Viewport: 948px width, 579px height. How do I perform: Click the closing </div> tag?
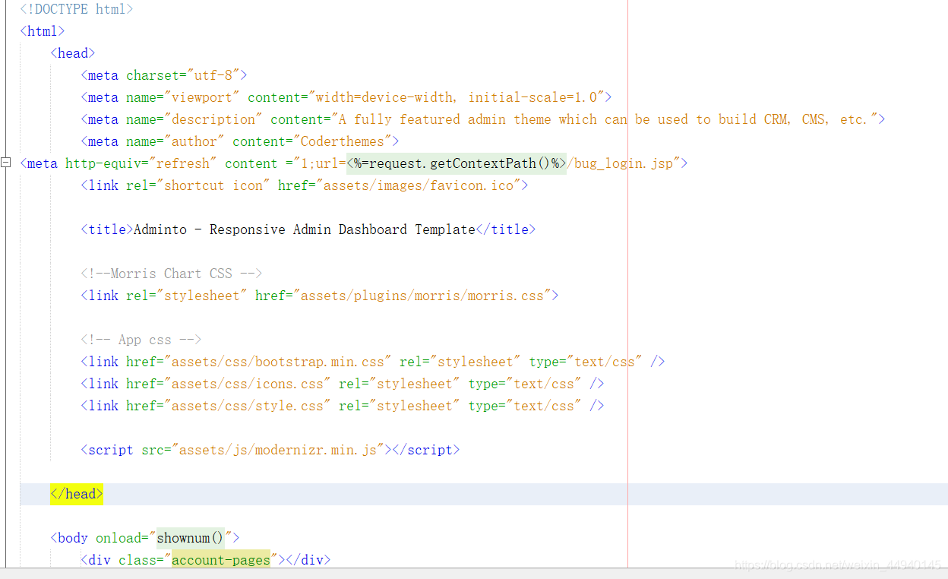pyautogui.click(x=308, y=560)
